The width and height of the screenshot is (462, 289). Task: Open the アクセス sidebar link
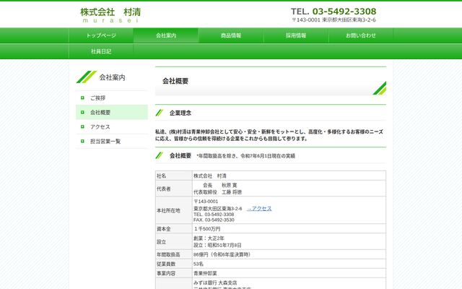(112, 126)
